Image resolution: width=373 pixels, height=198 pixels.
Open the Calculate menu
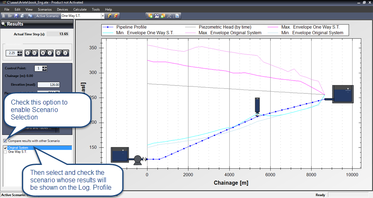tap(80, 9)
